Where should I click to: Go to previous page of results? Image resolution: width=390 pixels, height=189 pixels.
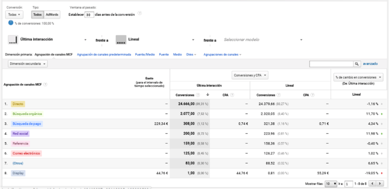coord(372,184)
